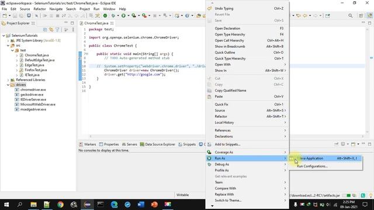Select Copy Qualified Name in context menu
The height and width of the screenshot is (210, 374).
coord(247,90)
